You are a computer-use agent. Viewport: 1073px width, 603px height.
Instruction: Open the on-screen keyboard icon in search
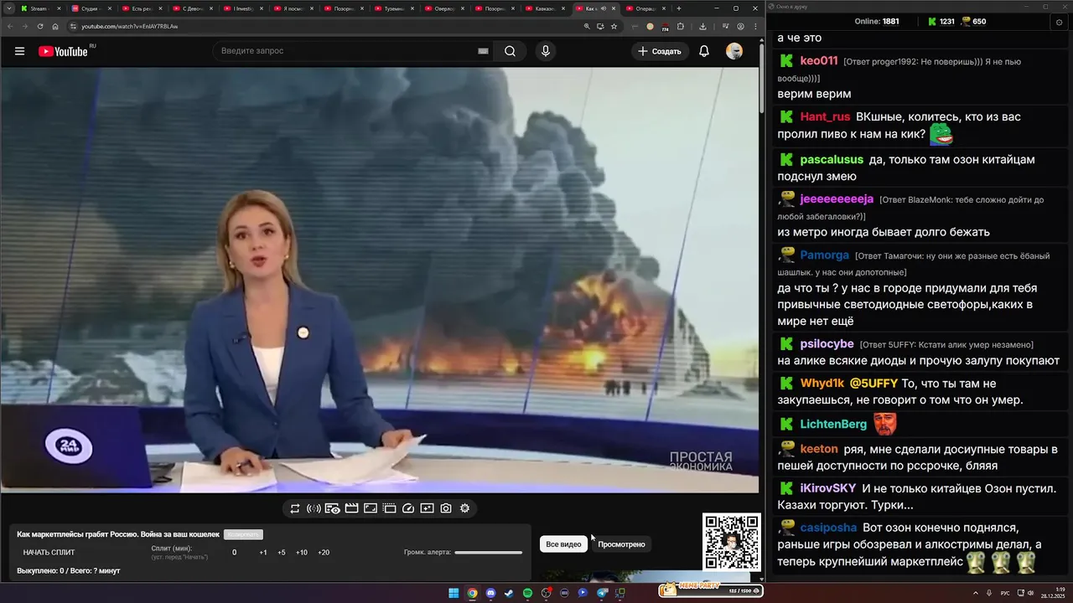pos(483,51)
